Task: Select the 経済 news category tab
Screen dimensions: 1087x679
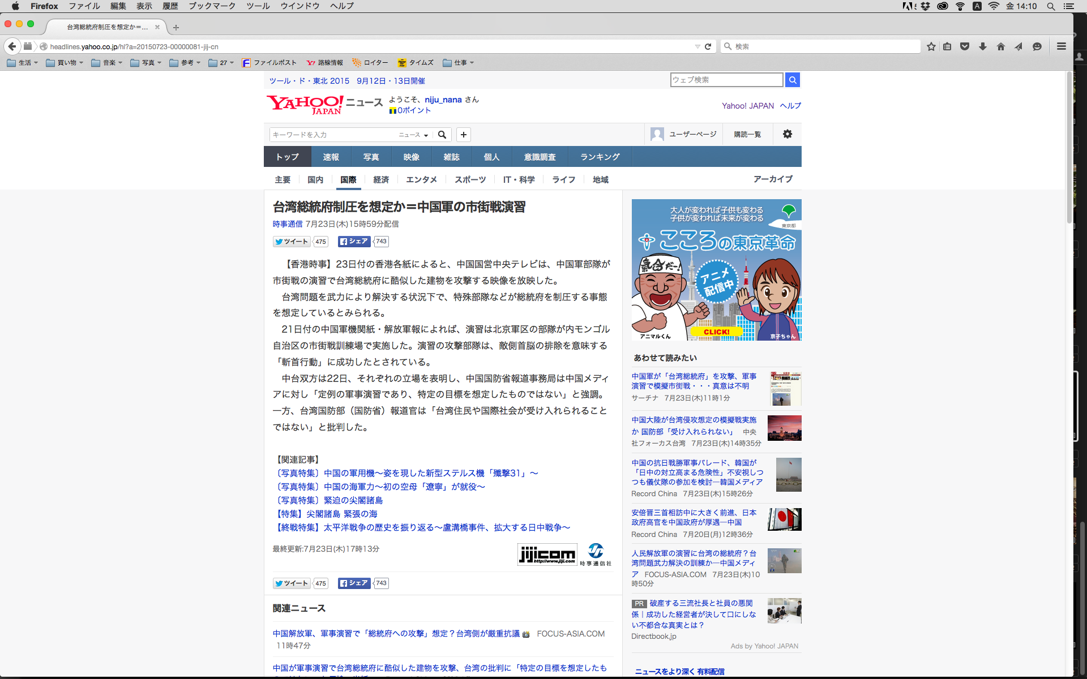Action: point(381,179)
